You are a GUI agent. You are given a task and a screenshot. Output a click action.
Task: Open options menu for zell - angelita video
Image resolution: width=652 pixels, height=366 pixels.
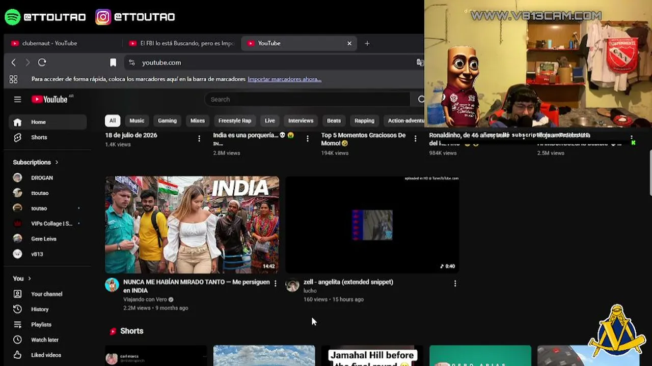tap(455, 283)
